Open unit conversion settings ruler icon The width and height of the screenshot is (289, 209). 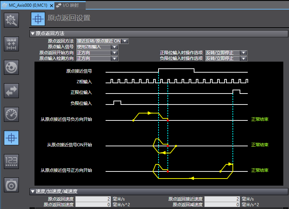pyautogui.click(x=11, y=44)
